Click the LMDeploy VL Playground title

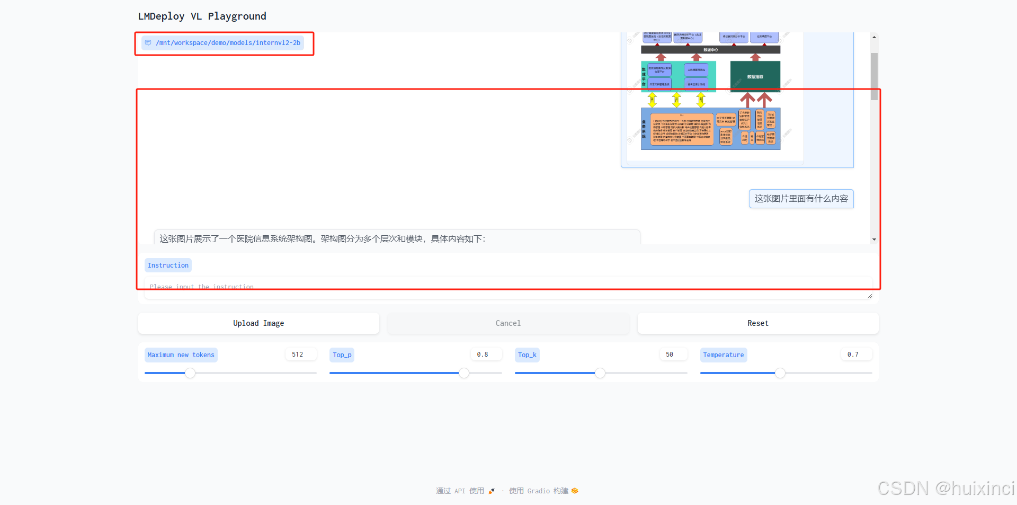pos(202,16)
